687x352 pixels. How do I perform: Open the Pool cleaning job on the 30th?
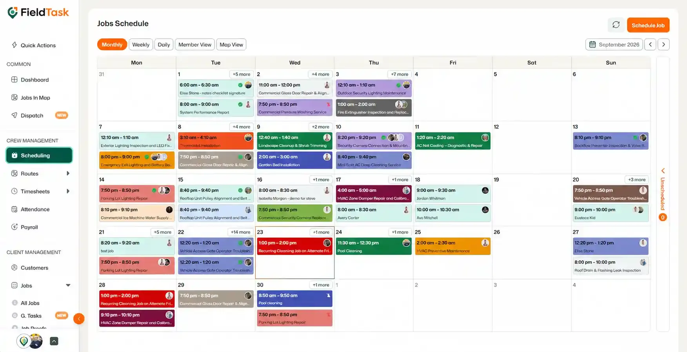(x=294, y=299)
